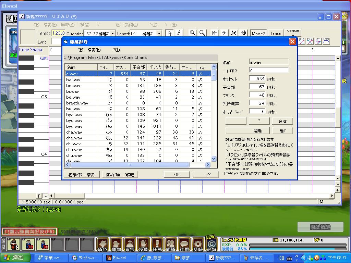Toggle 只顯示隊員與好友(F5) display option

click(x=29, y=232)
